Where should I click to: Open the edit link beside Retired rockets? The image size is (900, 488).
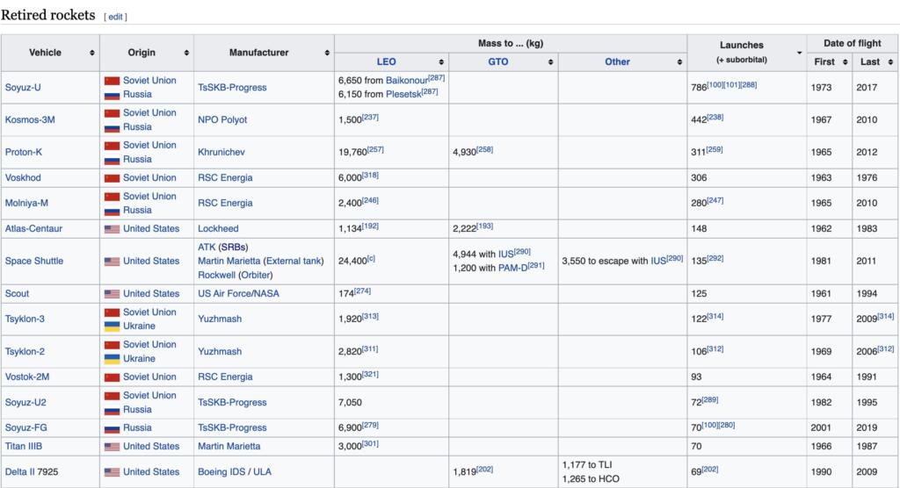click(x=116, y=17)
